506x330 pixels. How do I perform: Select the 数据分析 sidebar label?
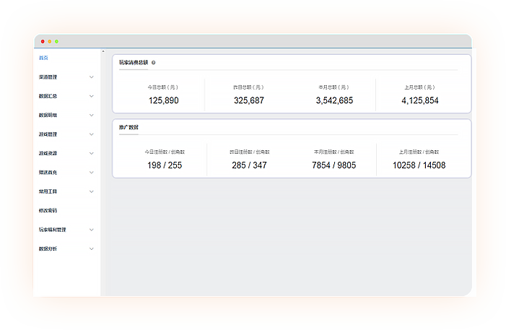48,248
